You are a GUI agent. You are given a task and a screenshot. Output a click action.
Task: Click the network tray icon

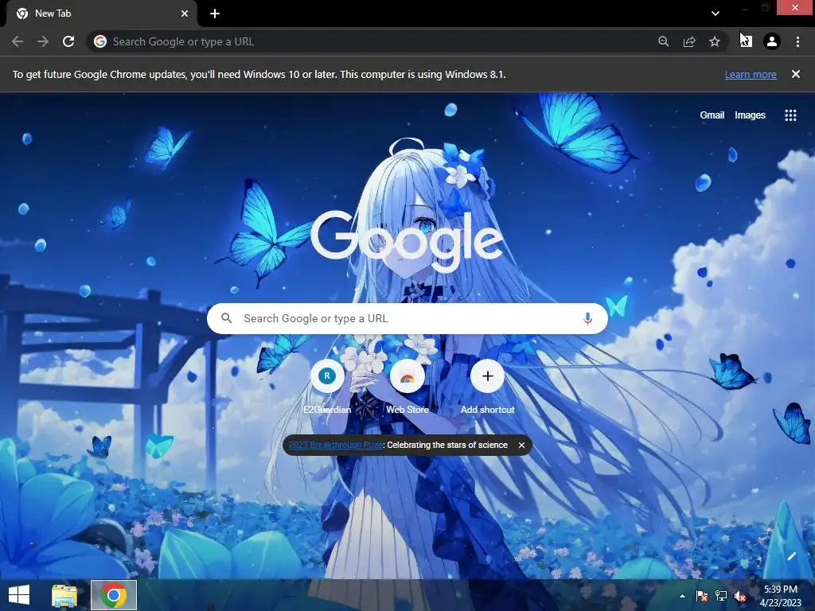[721, 596]
